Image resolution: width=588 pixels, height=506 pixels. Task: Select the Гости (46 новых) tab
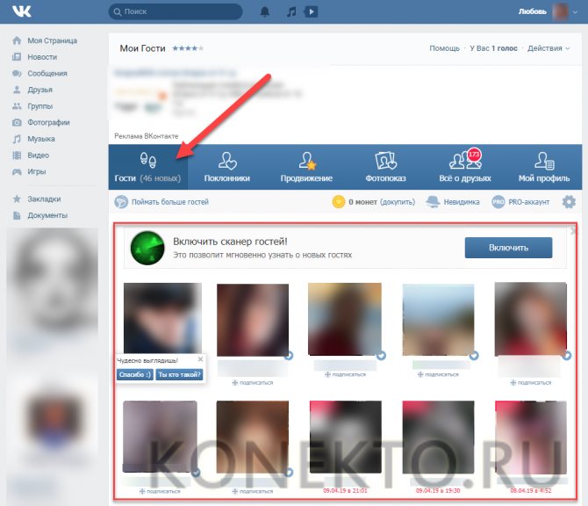click(147, 167)
